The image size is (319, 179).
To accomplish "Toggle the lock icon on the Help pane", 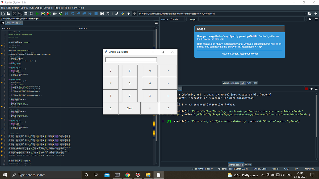I will (x=310, y=19).
